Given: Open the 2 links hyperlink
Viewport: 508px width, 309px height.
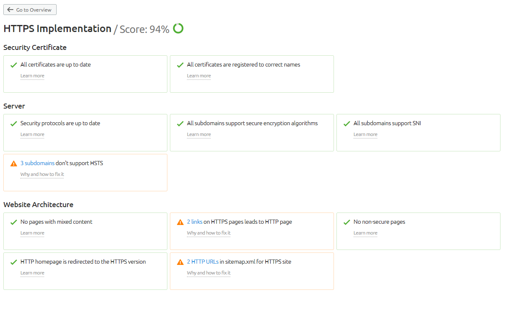Looking at the screenshot, I should (194, 222).
